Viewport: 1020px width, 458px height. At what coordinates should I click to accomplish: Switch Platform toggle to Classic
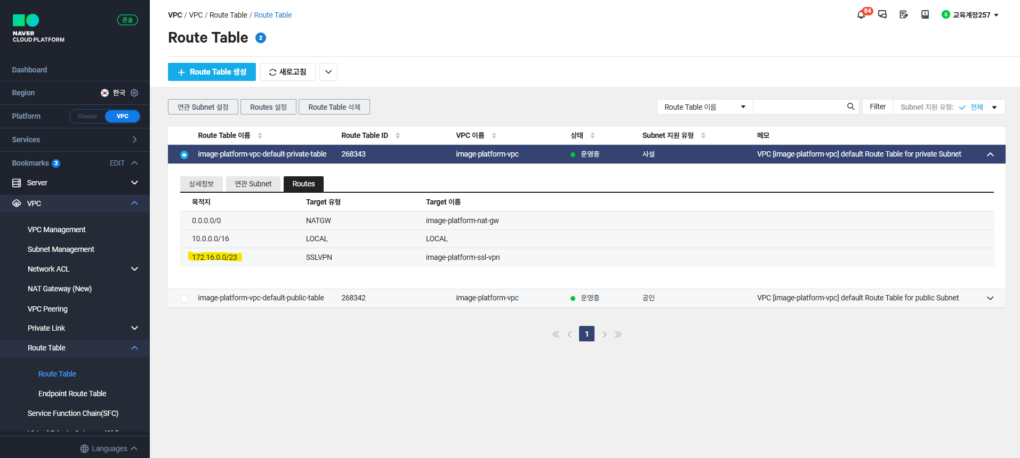point(87,116)
